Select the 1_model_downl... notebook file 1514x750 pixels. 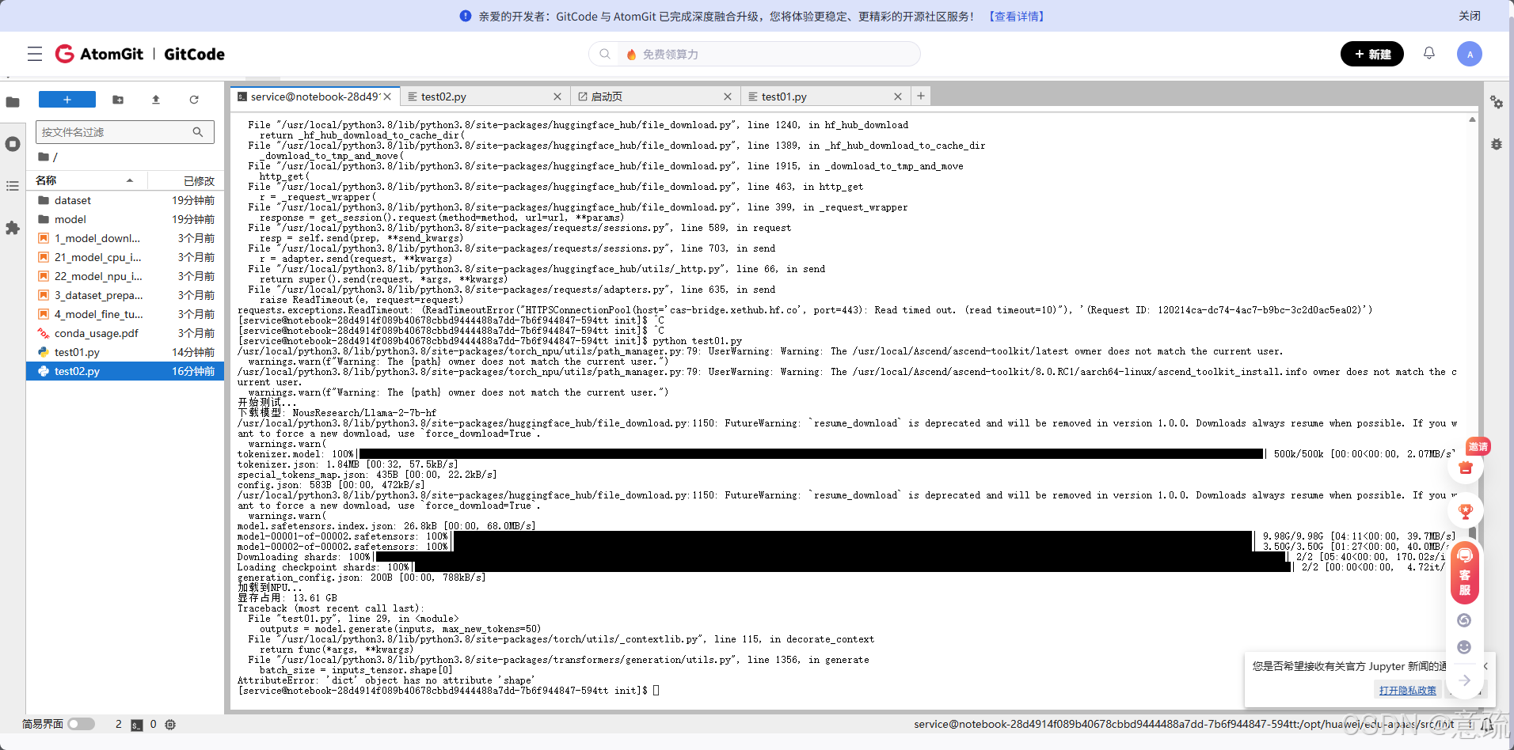coord(126,238)
